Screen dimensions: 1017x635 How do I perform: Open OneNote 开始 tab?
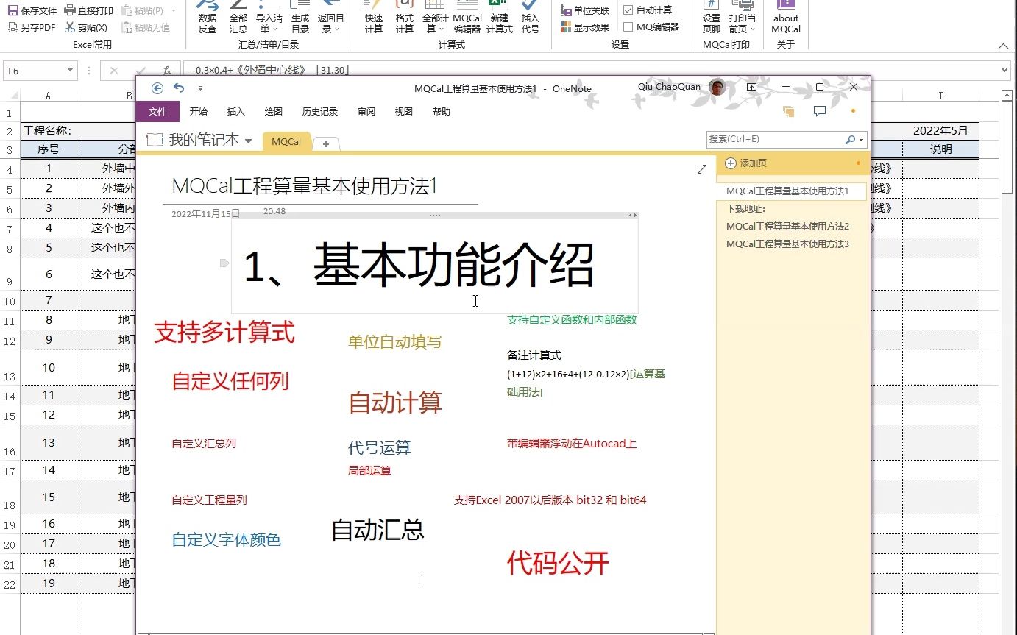tap(199, 112)
